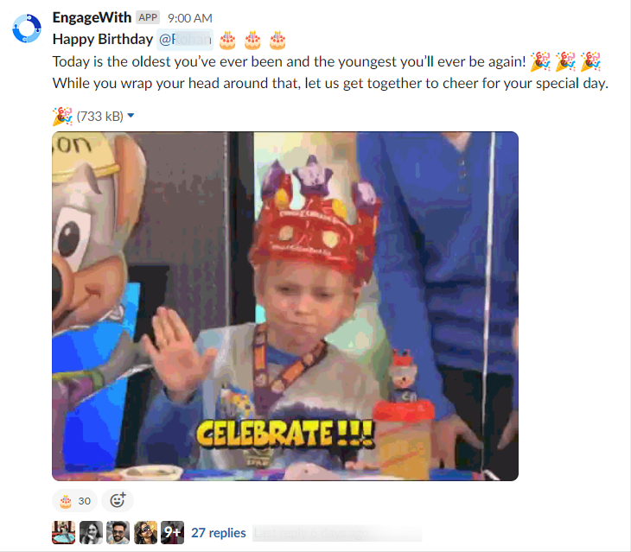This screenshot has height=552, width=631.
Task: Click the @Rohan user mention
Action: [x=185, y=40]
